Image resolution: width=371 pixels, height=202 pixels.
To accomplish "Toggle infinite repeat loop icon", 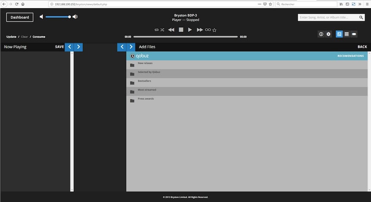I will point(208,30).
